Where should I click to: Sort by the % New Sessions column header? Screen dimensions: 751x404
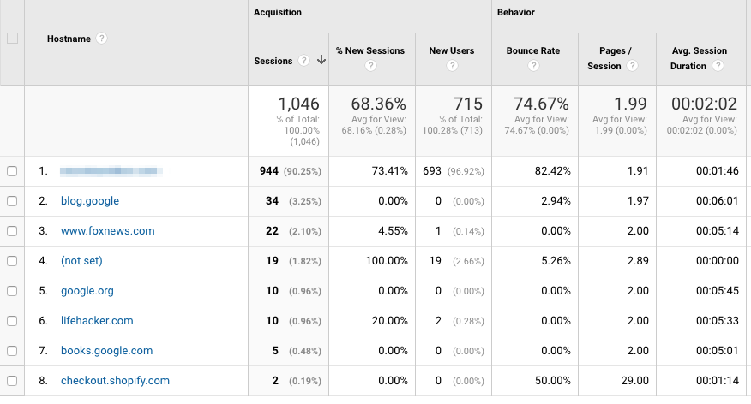tap(370, 50)
